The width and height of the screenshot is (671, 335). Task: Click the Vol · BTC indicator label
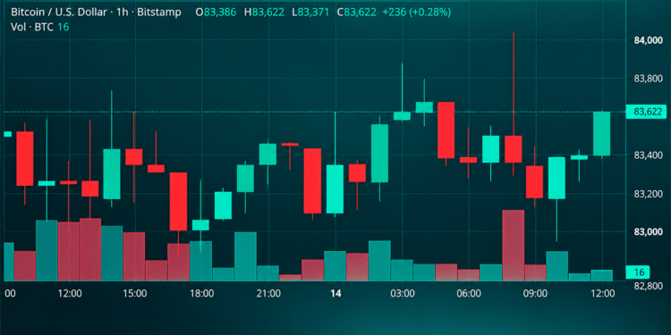[x=32, y=28]
